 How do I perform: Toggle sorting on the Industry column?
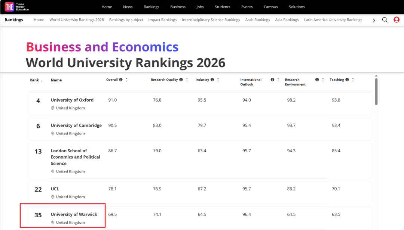coord(217,80)
